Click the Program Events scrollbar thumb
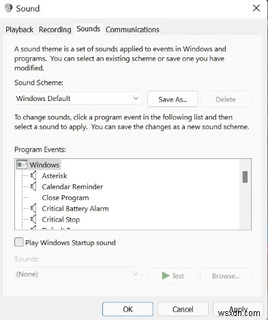Image resolution: width=268 pixels, height=320 pixels. point(245,177)
